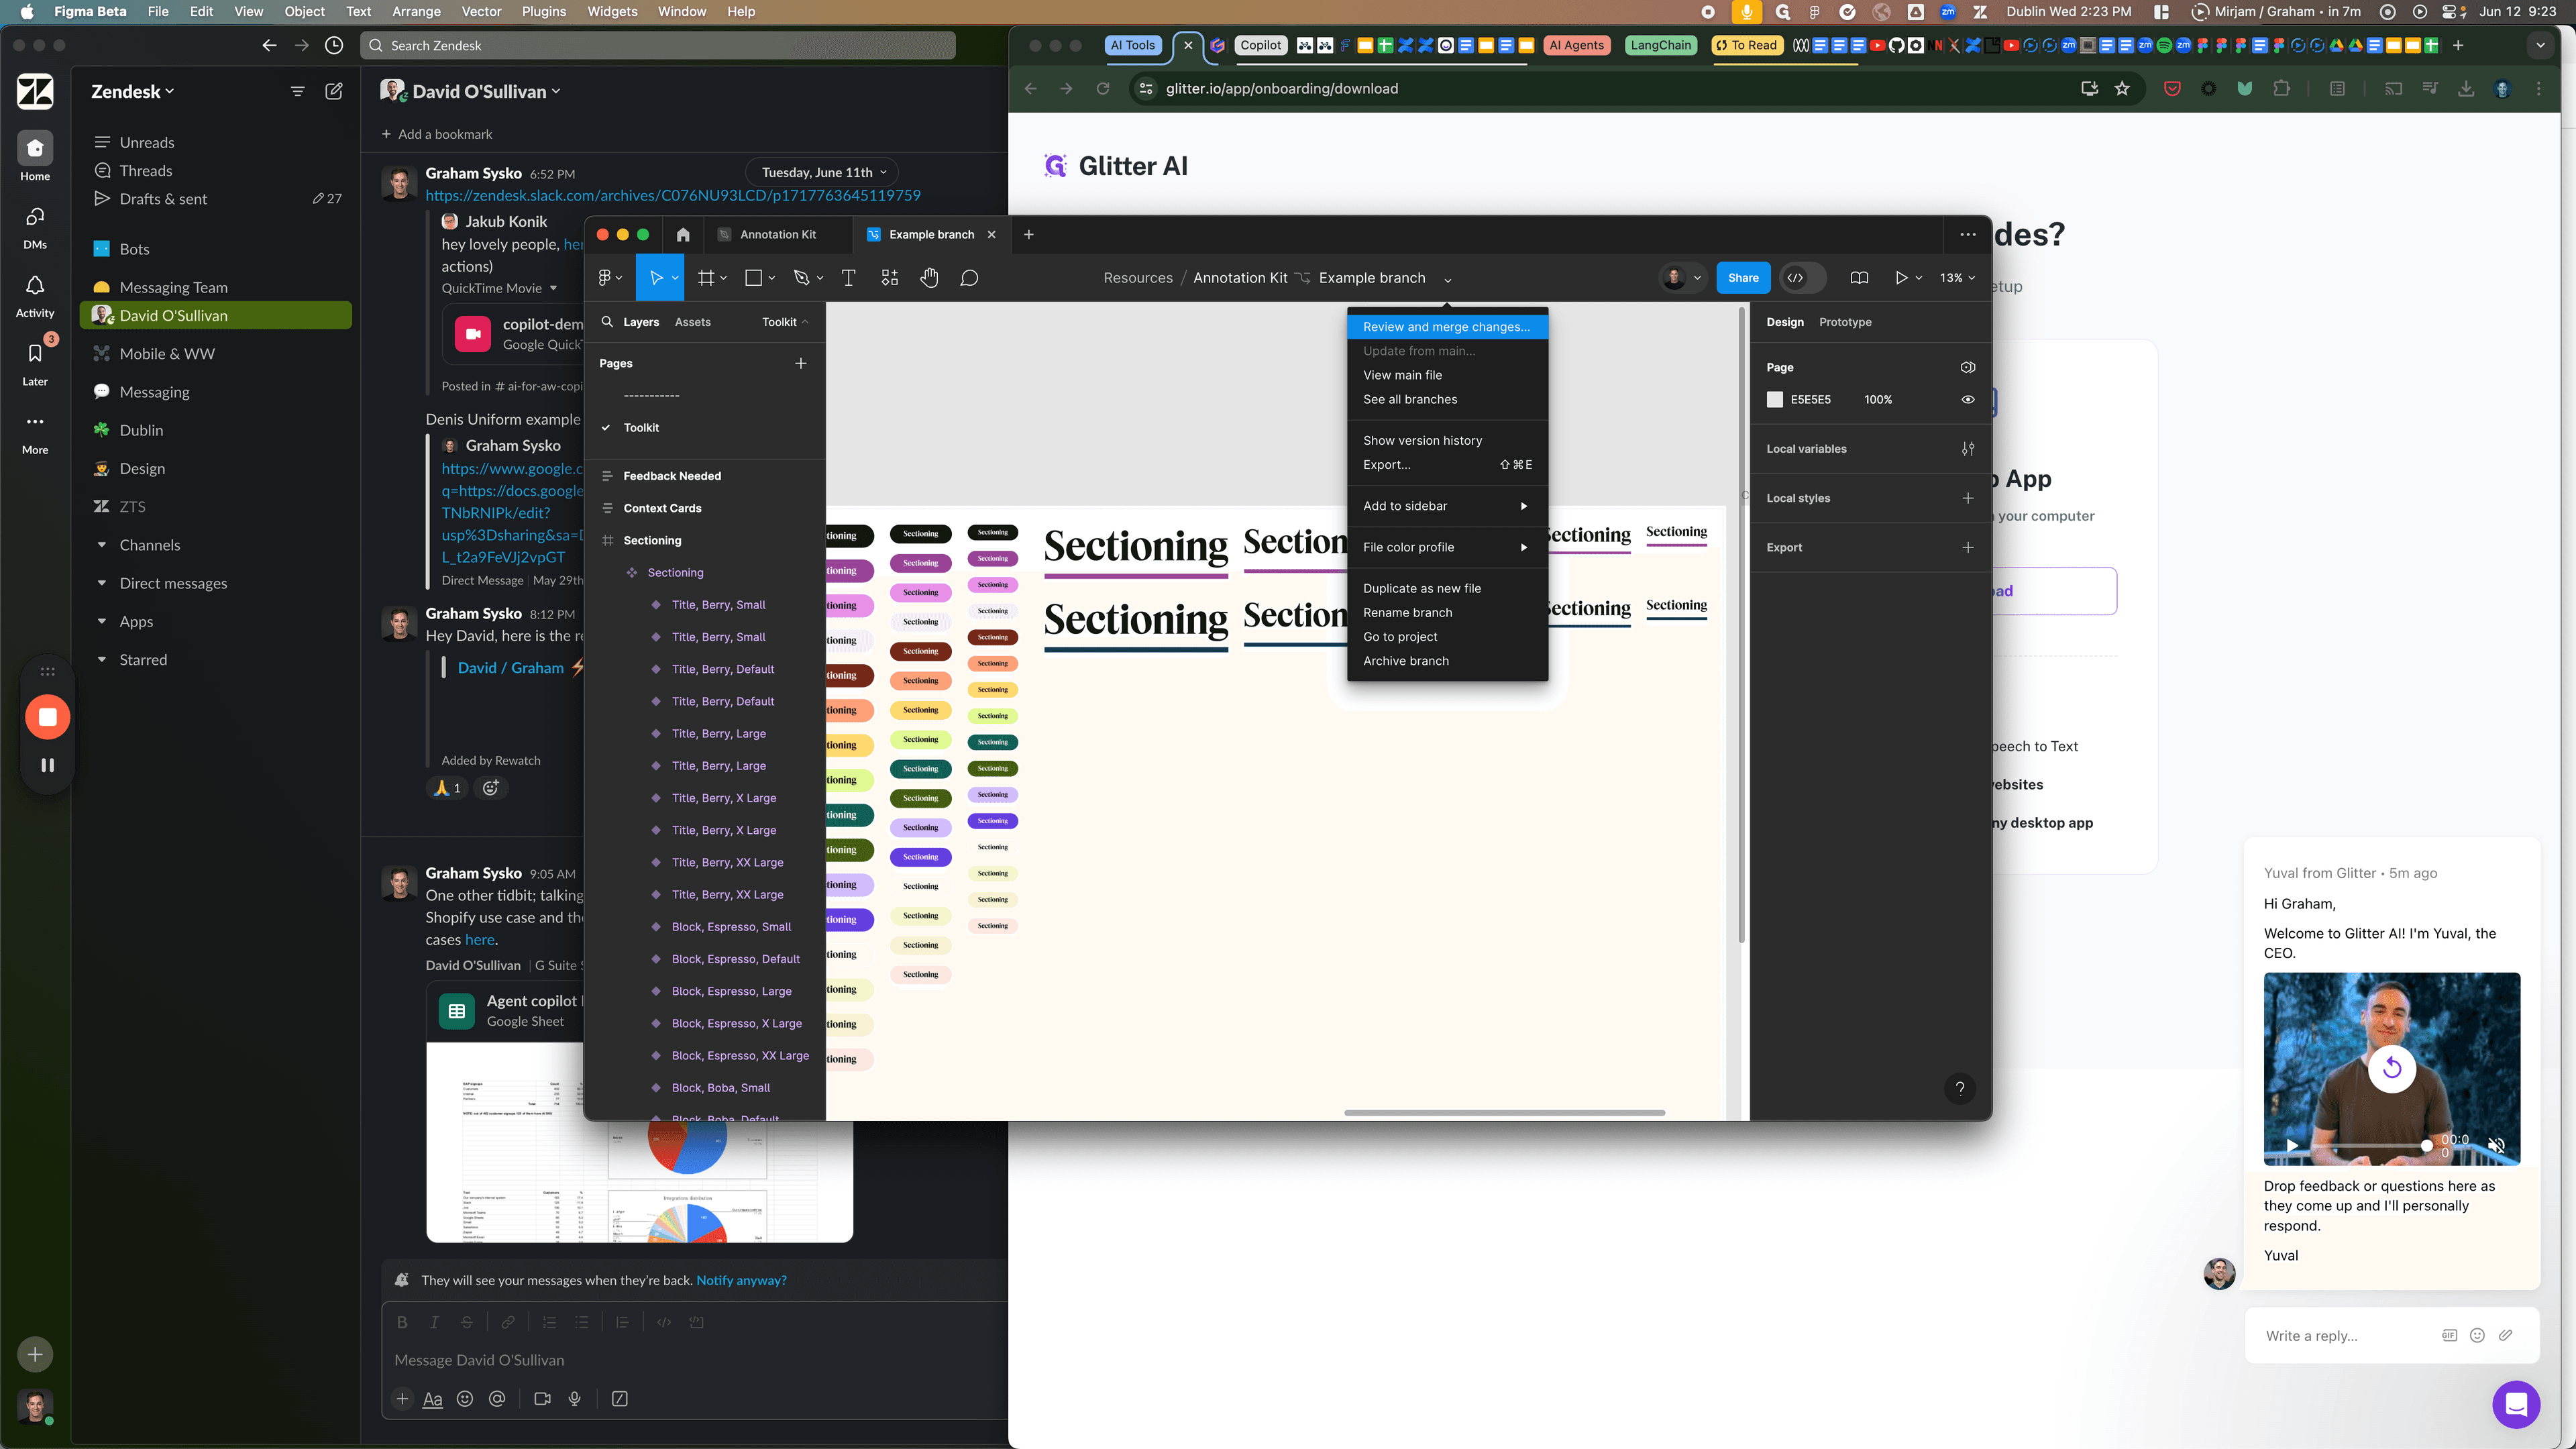The image size is (2576, 1449).
Task: Pause the screen recording
Action: click(47, 765)
